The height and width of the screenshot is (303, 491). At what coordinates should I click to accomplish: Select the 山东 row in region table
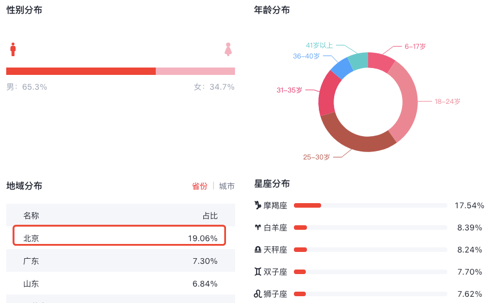point(119,284)
